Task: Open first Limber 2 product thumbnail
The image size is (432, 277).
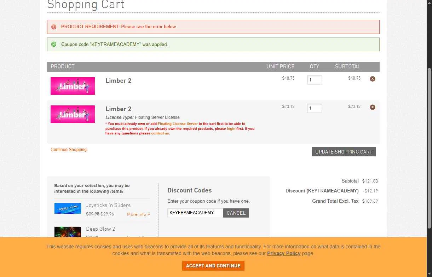Action: click(73, 86)
